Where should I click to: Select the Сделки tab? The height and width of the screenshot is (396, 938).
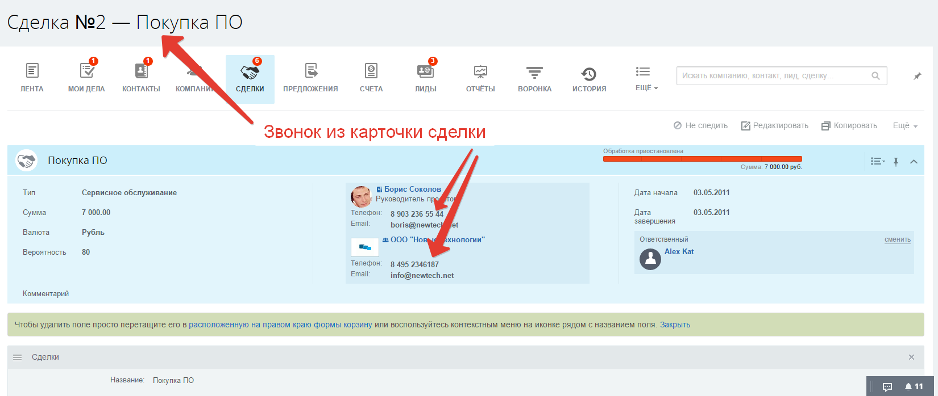(x=250, y=78)
